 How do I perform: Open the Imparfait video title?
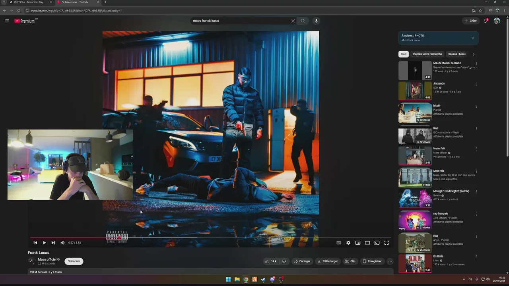[439, 149]
